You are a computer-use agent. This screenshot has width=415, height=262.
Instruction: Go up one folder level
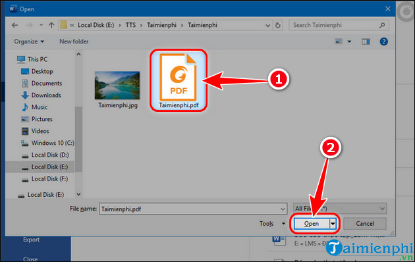(51, 25)
